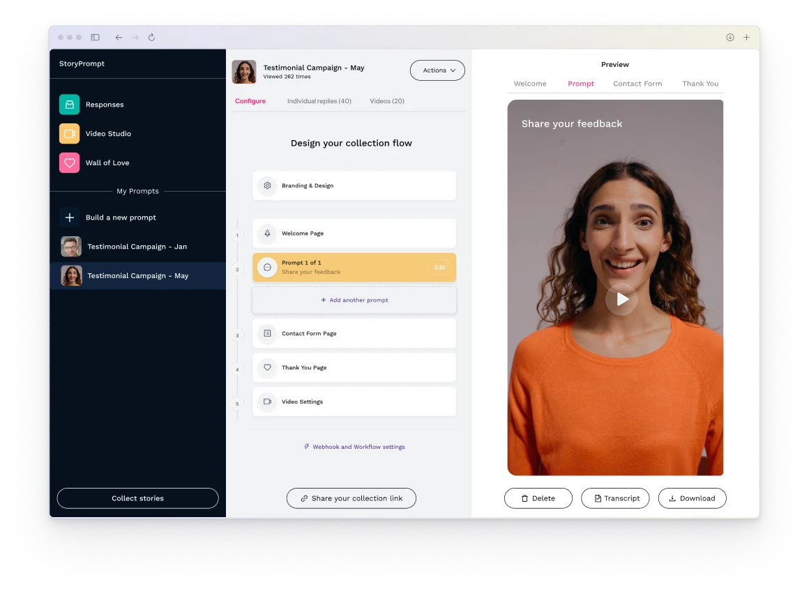
Task: Click the plus icon to build a new prompt
Action: tap(70, 217)
